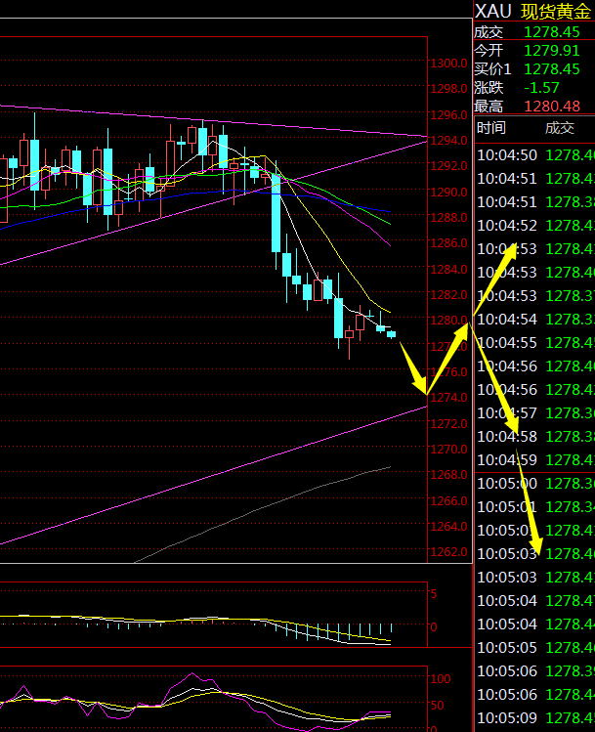Select the tick row at 10:04:54
Screen dimensions: 595x732
coord(534,320)
